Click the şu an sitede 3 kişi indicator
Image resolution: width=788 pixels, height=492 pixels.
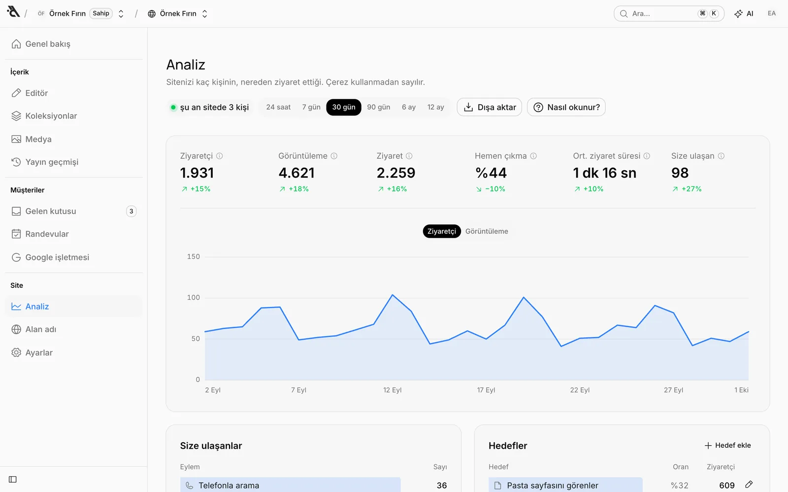(x=209, y=107)
